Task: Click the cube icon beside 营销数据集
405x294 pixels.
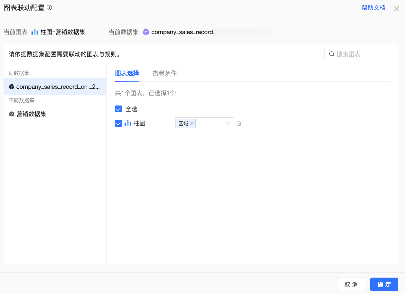Action: point(12,114)
